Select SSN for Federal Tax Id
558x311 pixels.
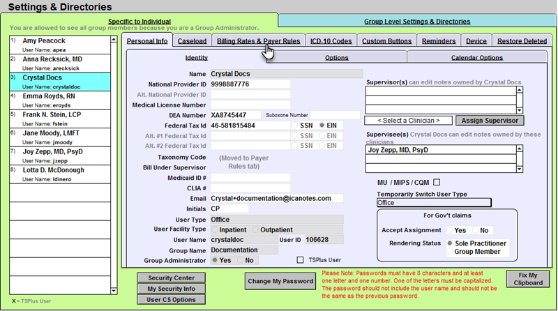click(296, 126)
